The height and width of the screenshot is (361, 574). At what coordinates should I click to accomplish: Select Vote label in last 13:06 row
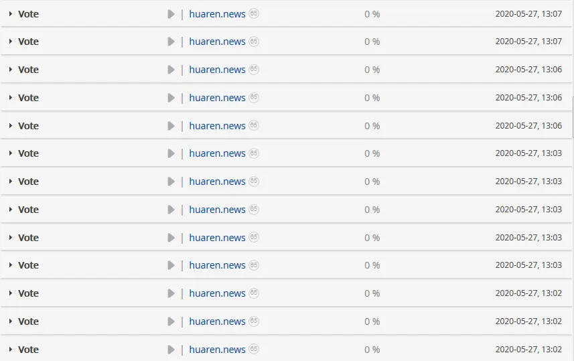click(29, 126)
